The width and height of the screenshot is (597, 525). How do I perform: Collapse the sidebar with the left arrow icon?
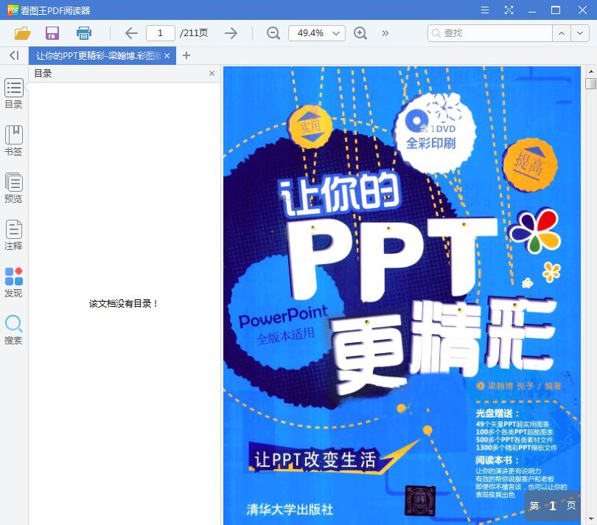(x=14, y=55)
